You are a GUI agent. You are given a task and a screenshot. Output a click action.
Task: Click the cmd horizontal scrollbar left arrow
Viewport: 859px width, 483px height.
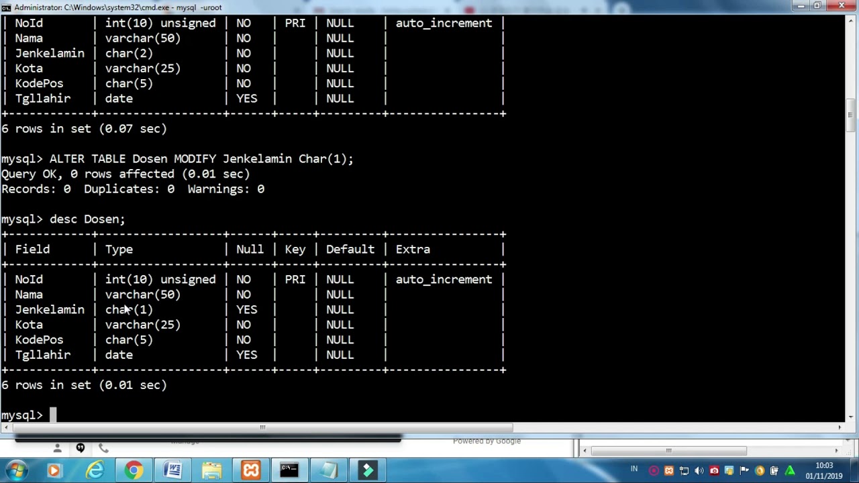(x=5, y=427)
